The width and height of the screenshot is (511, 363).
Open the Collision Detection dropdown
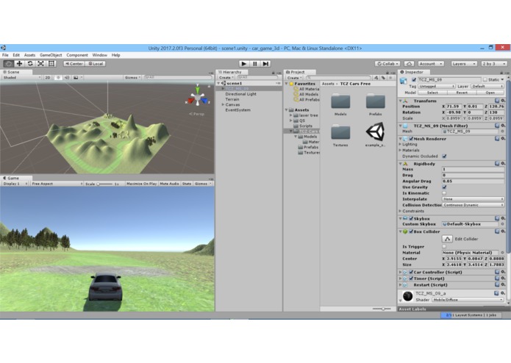point(474,205)
